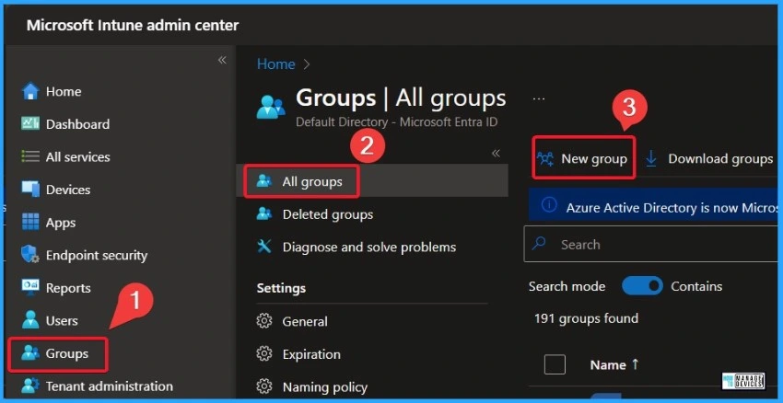Click the Deleted groups icon
783x403 pixels.
click(x=264, y=214)
